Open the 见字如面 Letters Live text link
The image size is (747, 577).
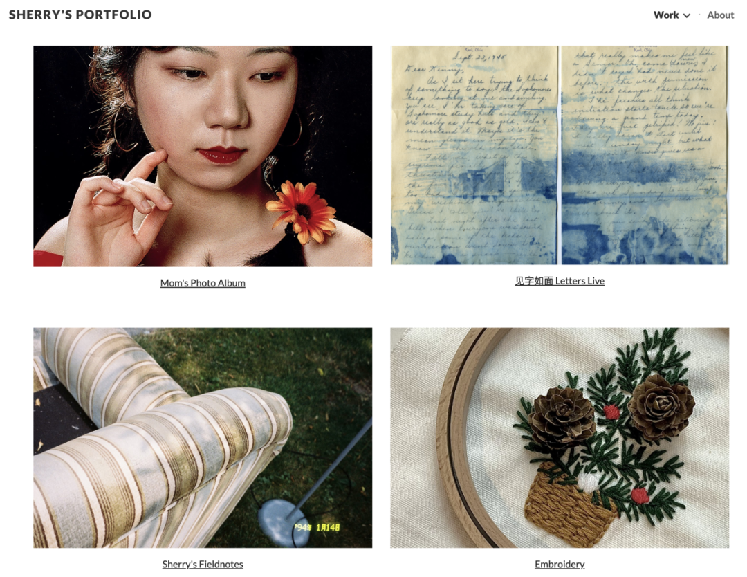point(560,281)
